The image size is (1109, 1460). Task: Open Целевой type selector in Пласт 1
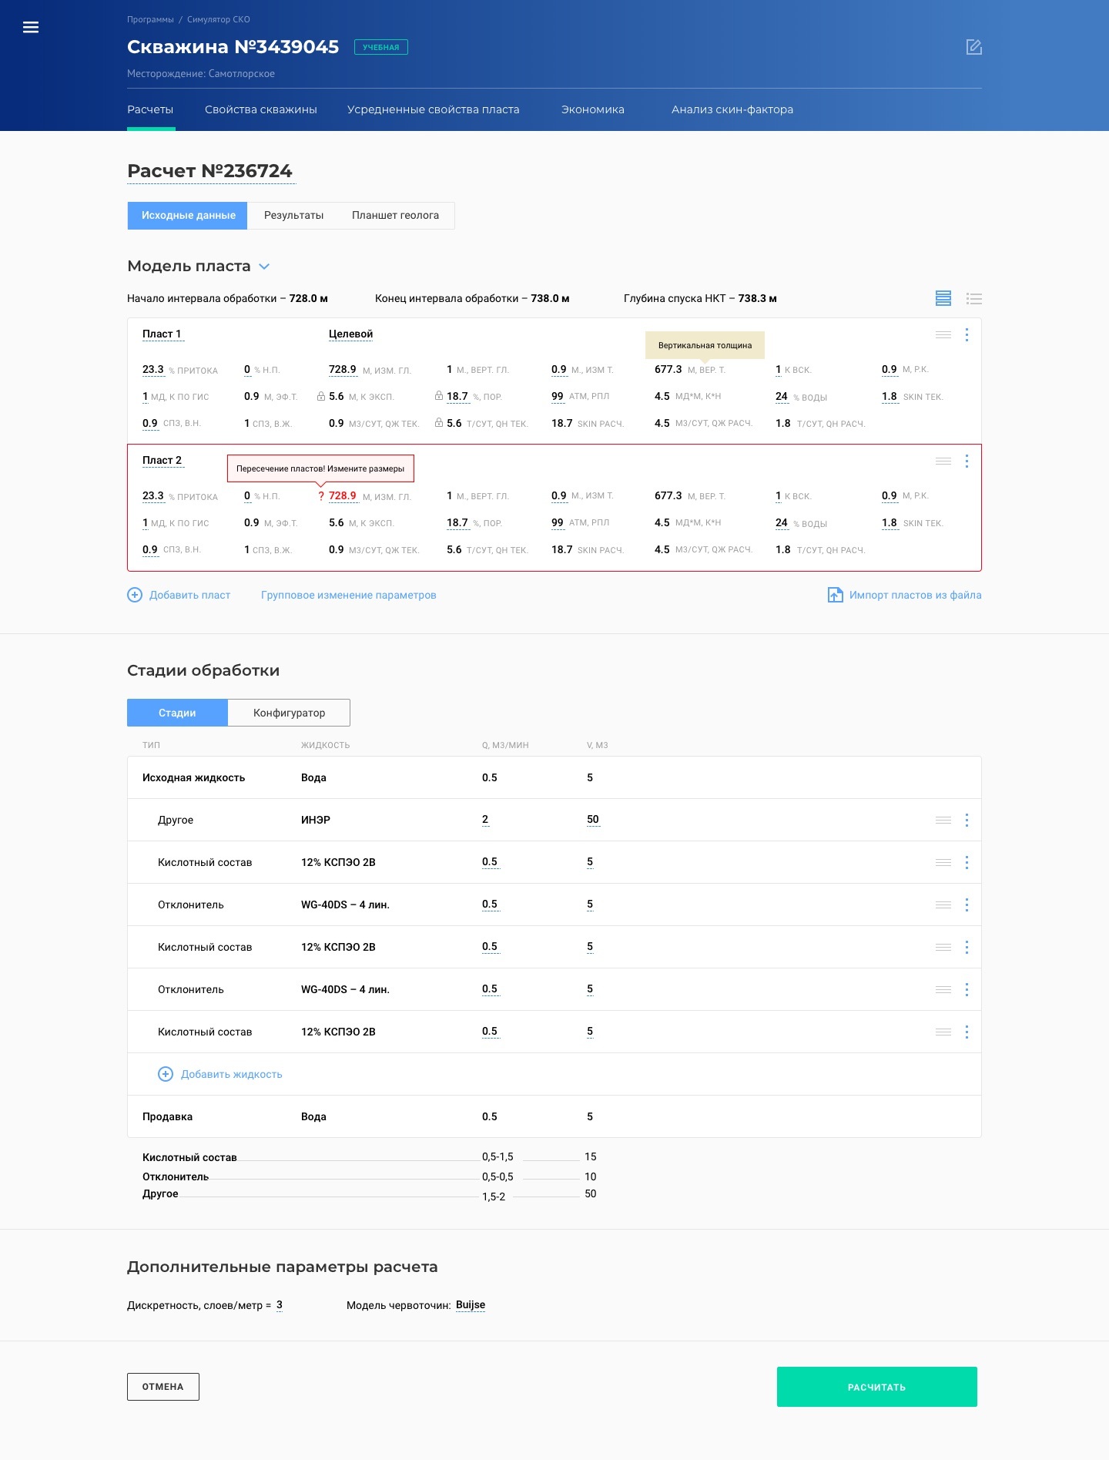click(350, 334)
